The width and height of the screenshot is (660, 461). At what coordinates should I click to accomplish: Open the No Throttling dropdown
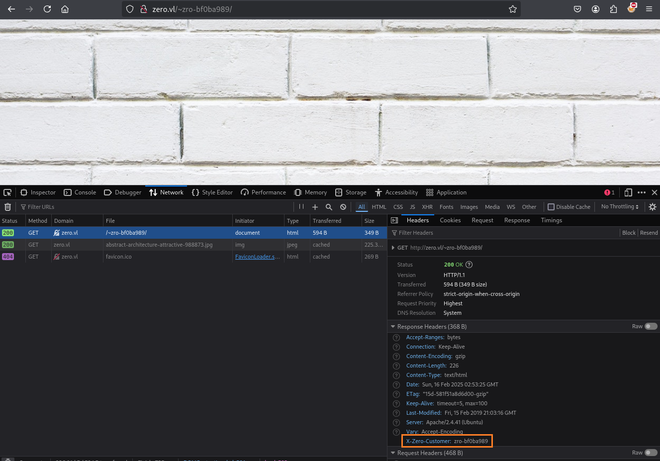point(620,207)
